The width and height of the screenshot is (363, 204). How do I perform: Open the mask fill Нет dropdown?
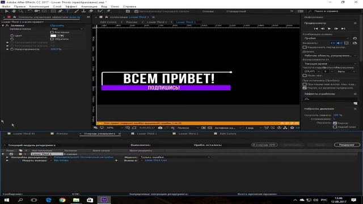click(67, 29)
